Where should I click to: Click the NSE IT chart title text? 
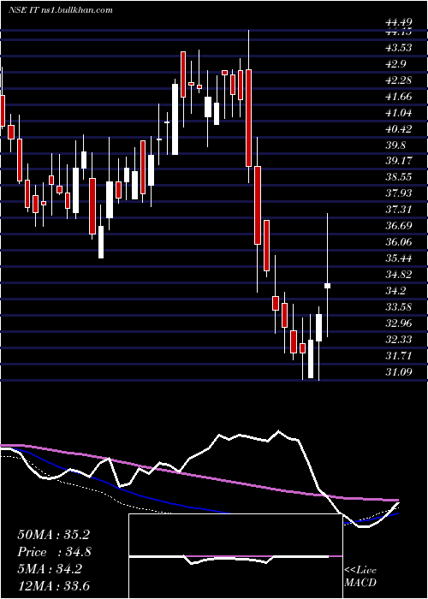coord(61,10)
